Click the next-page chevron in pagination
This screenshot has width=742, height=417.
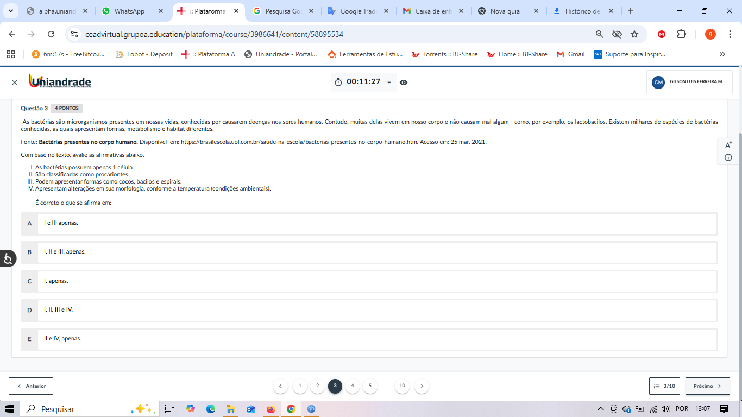click(422, 386)
